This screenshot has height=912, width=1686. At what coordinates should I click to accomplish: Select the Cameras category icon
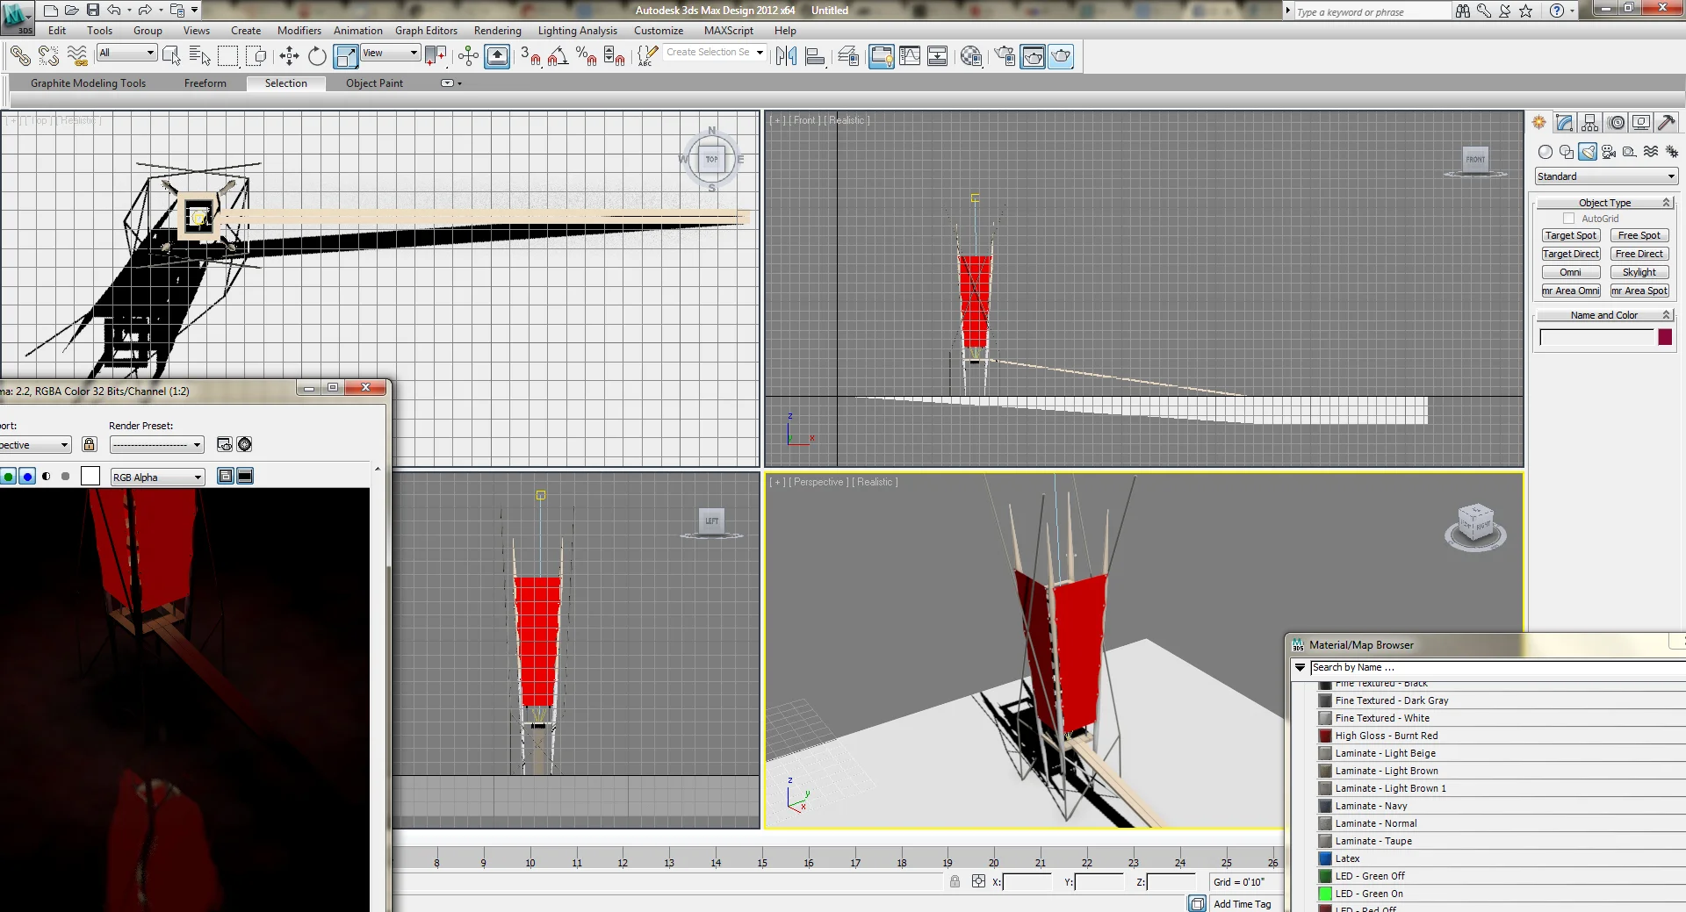click(1609, 152)
